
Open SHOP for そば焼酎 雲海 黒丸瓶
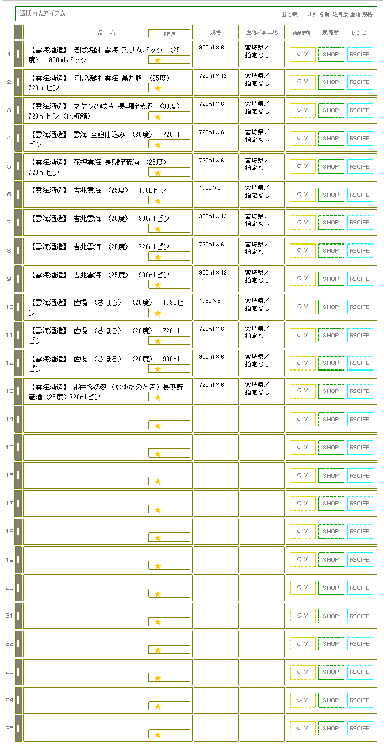click(331, 82)
